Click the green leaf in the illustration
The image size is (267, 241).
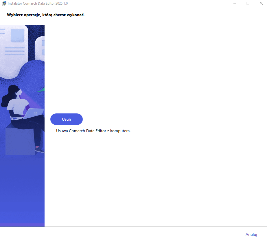[41, 90]
